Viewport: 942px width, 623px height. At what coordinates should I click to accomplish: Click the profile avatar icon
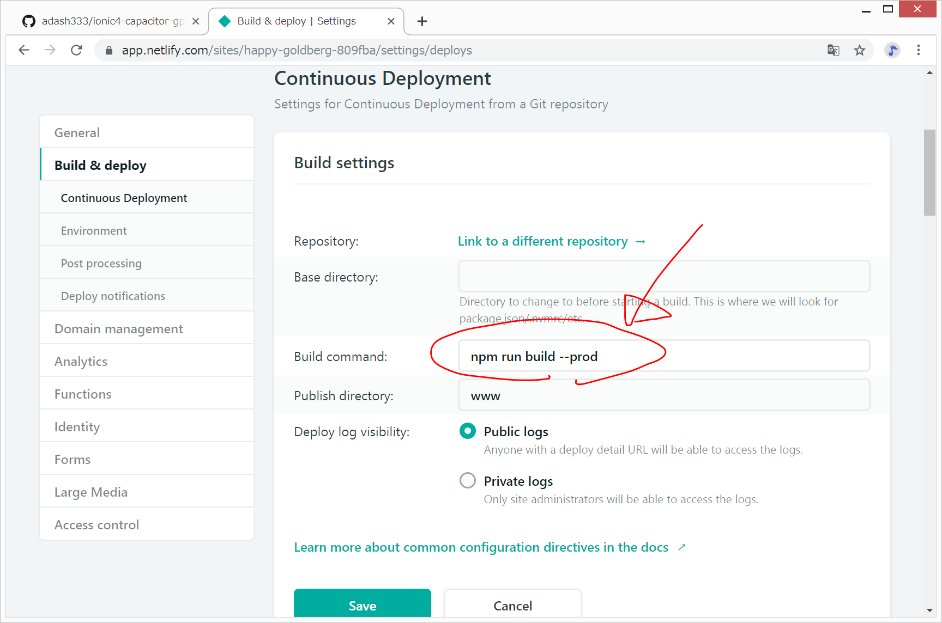click(892, 50)
